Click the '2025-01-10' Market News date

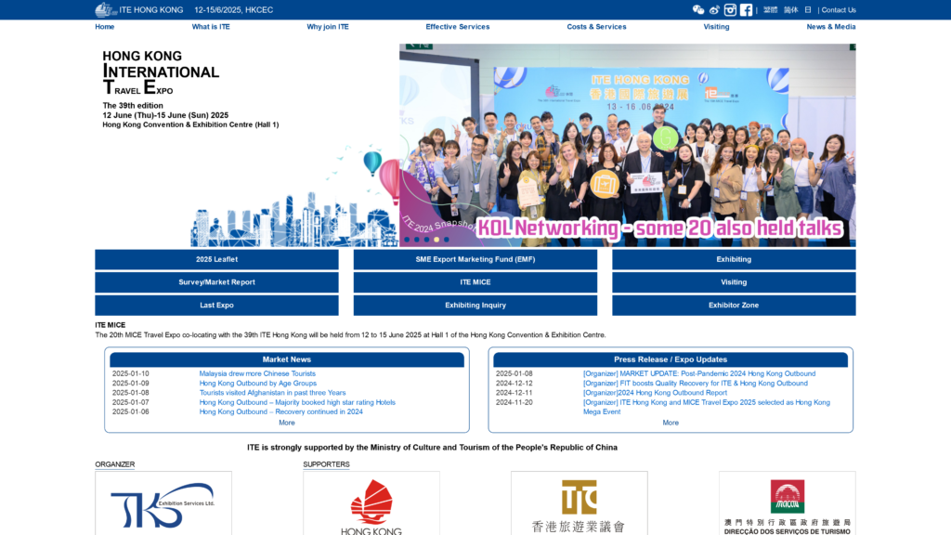click(130, 373)
